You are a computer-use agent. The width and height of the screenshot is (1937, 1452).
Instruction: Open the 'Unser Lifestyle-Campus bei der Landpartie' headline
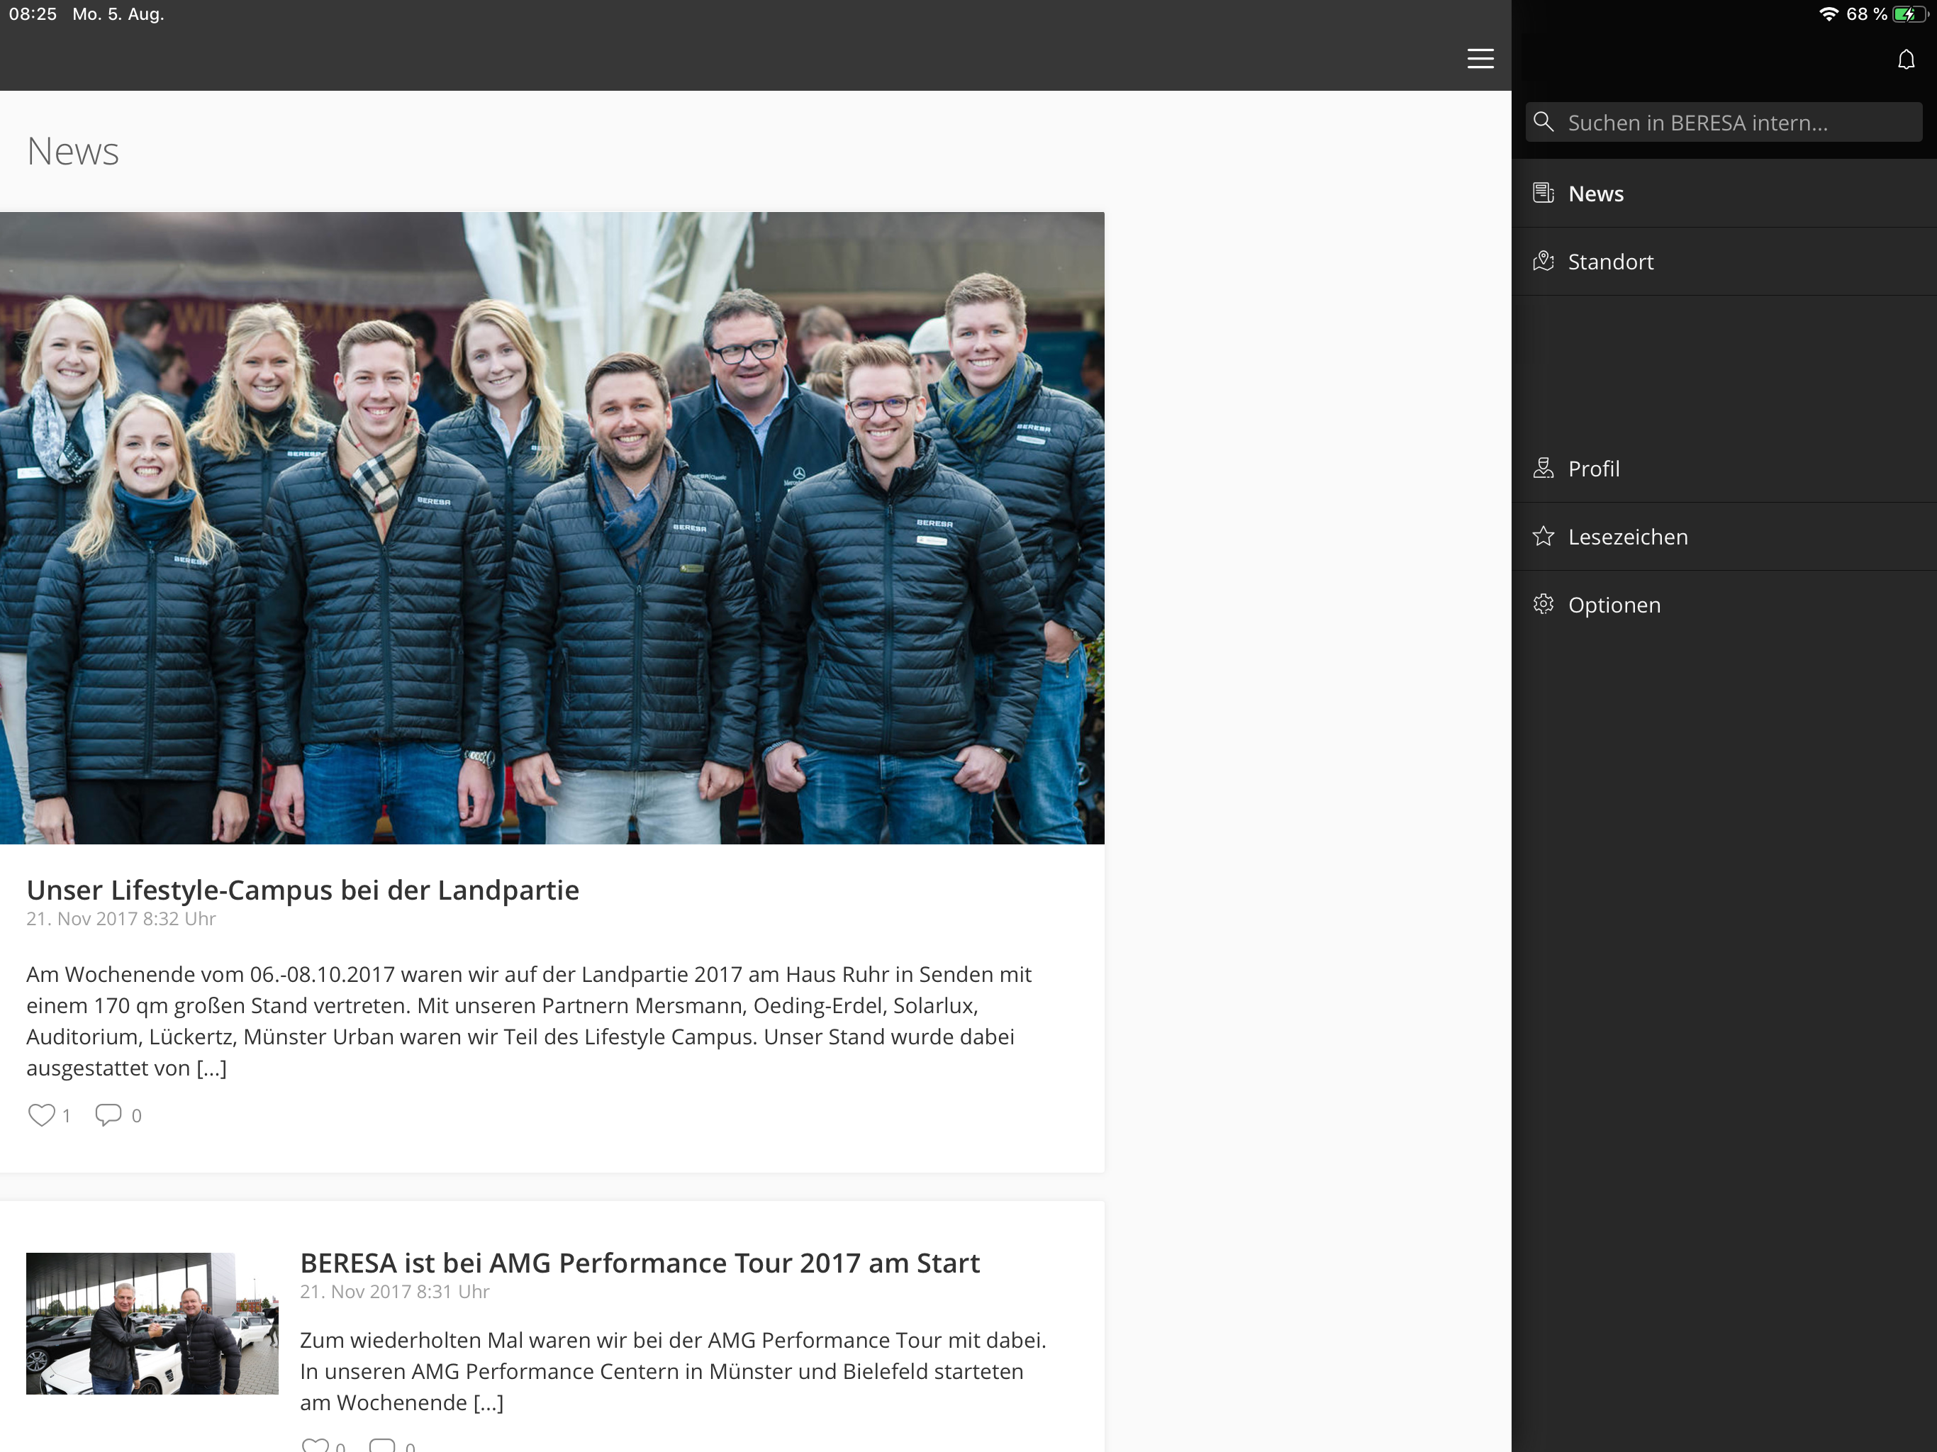tap(302, 890)
